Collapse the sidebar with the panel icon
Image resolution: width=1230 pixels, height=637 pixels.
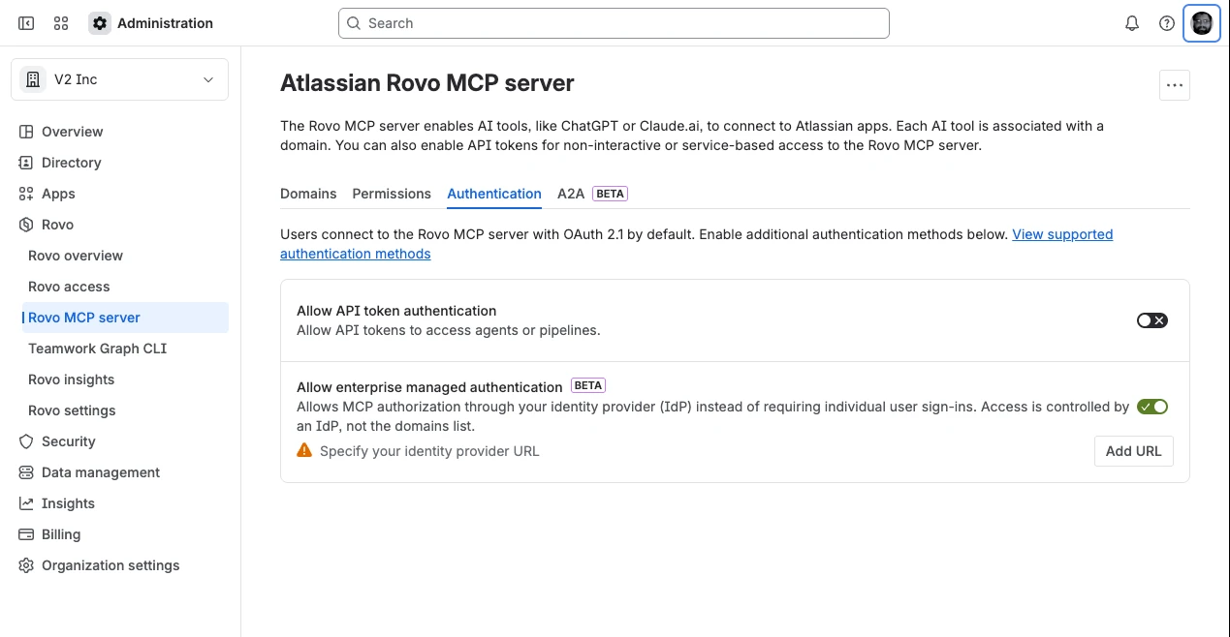[x=26, y=23]
